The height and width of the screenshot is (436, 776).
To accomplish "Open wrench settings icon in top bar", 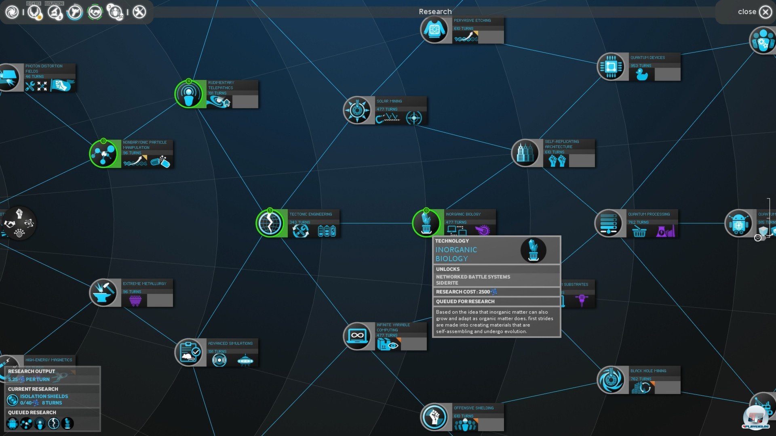I will [139, 12].
